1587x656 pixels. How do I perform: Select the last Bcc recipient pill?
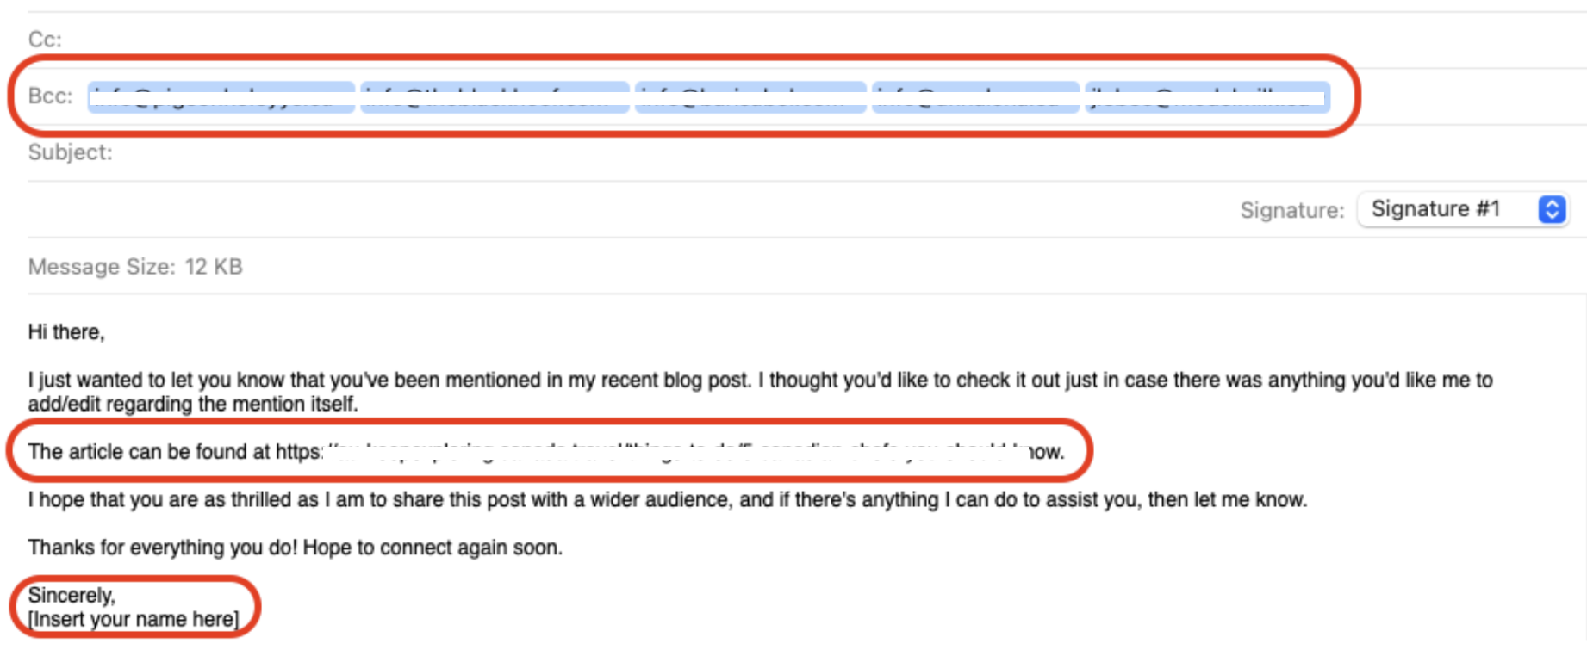tap(1206, 97)
